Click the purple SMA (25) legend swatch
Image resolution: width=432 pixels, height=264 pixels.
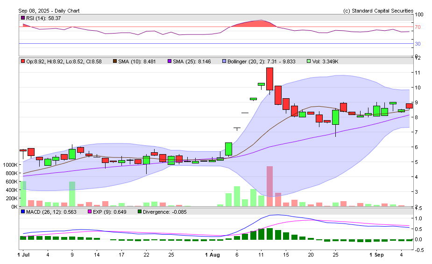click(170, 61)
